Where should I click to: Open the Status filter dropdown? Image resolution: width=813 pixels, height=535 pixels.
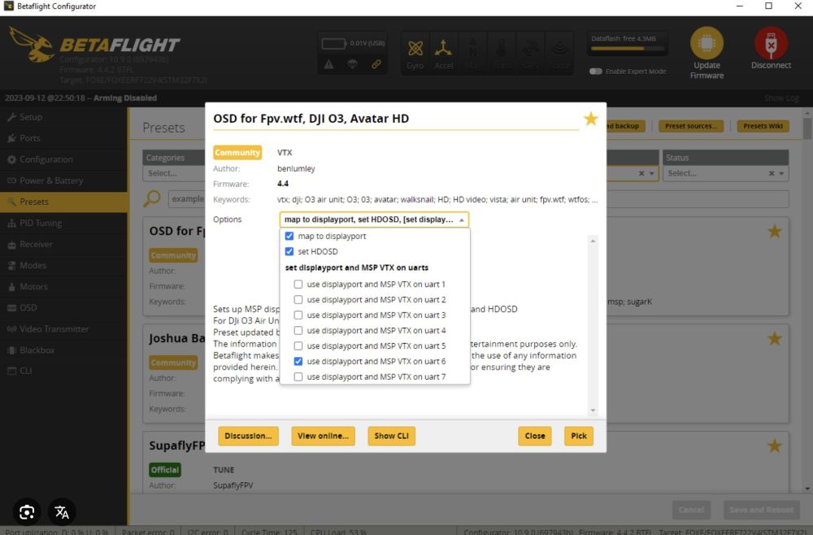[x=725, y=173]
